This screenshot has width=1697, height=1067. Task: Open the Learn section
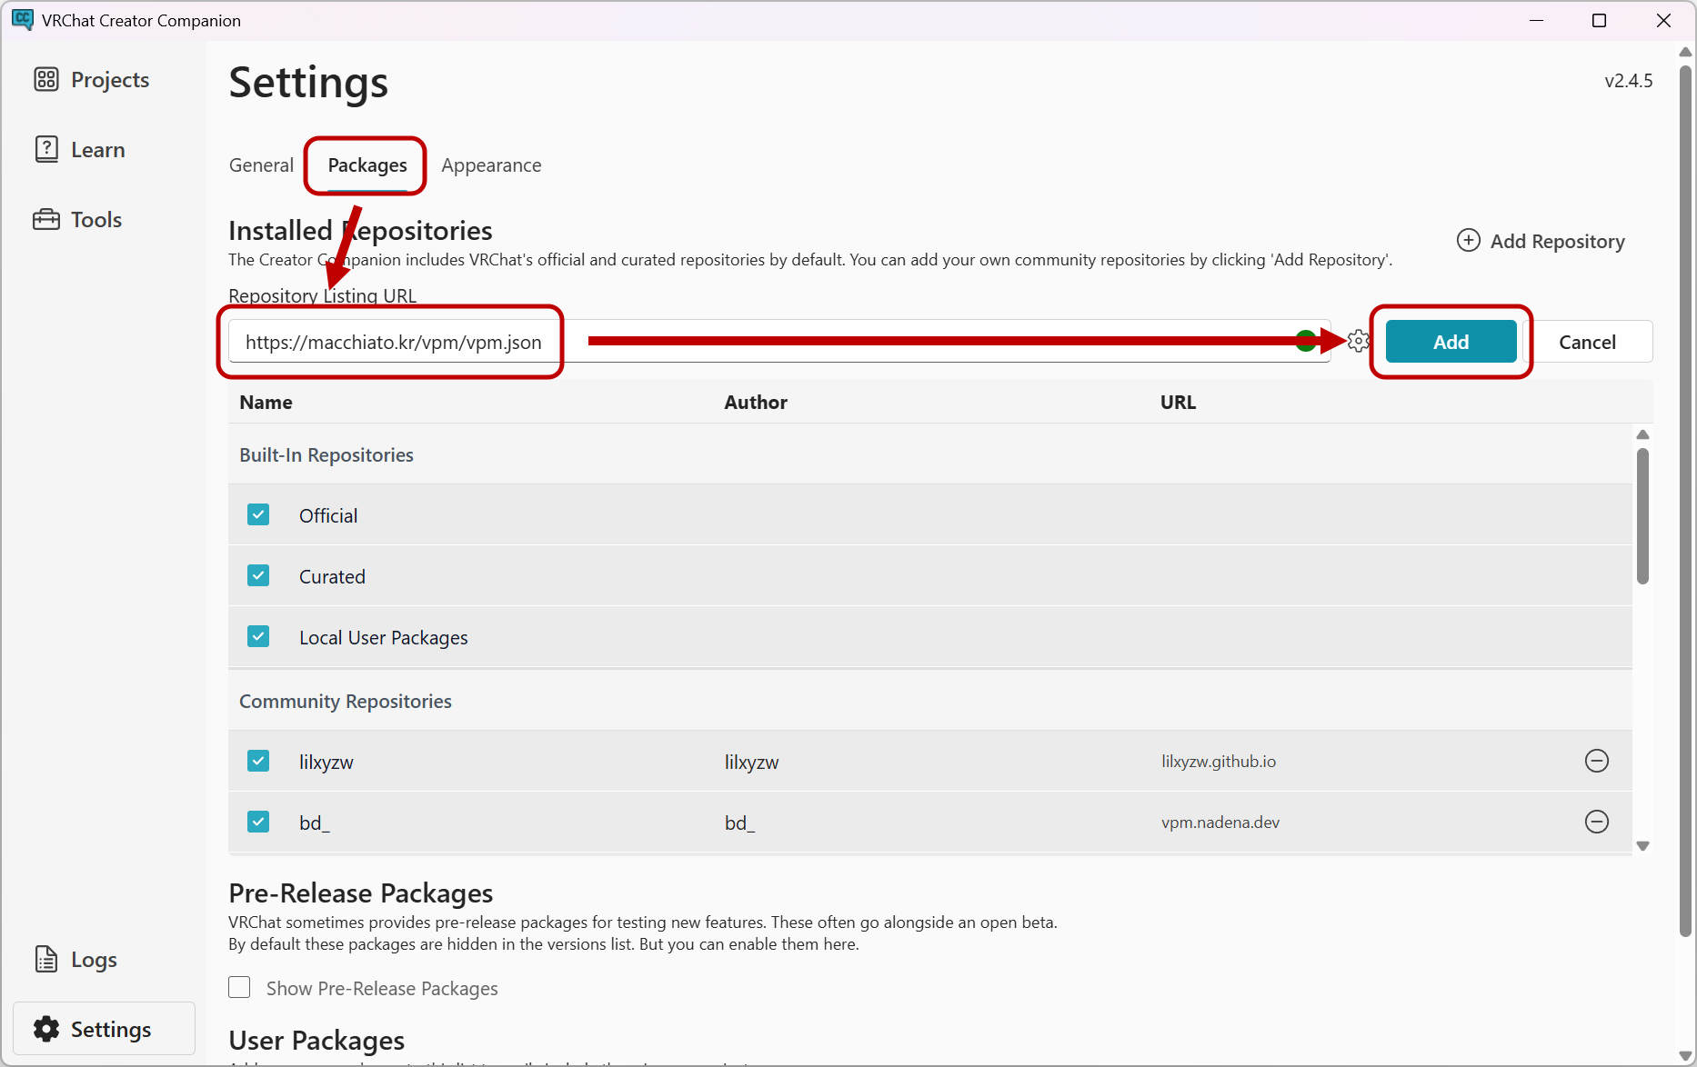click(79, 150)
